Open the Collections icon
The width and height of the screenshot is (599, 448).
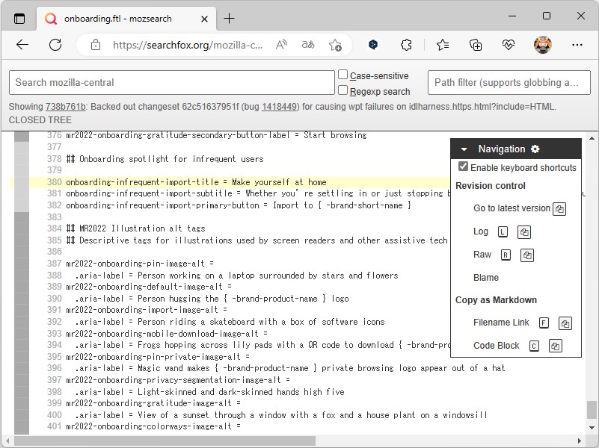tap(476, 45)
